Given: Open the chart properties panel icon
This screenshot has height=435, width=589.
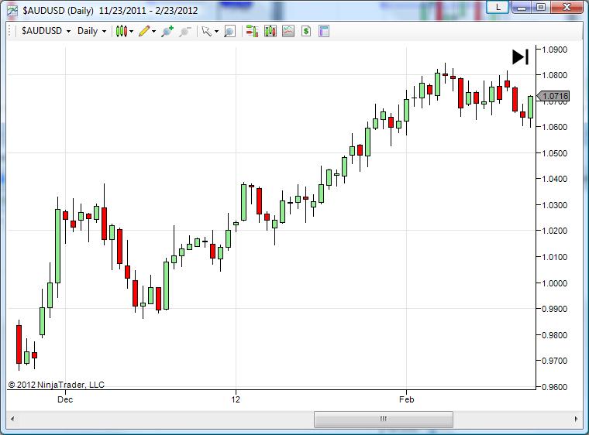Looking at the screenshot, I should point(324,31).
